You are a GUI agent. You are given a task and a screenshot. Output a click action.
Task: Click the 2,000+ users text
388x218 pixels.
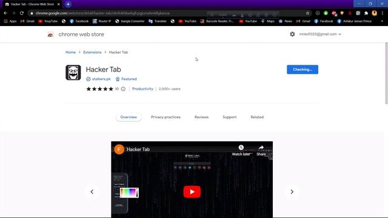[x=170, y=89]
